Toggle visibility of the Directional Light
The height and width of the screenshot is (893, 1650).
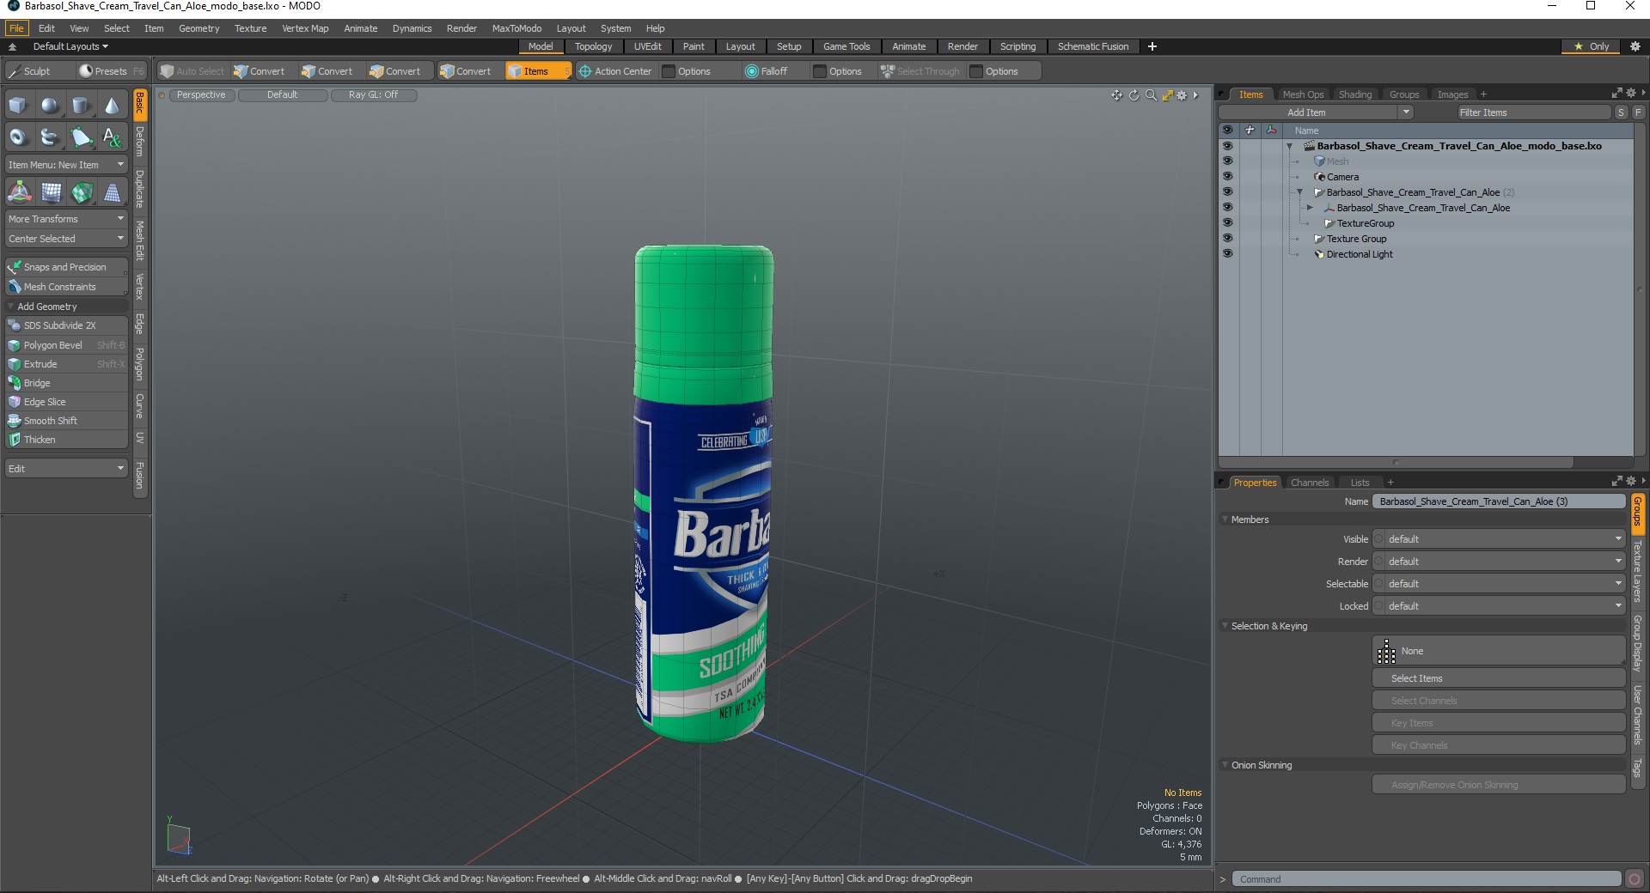tap(1227, 254)
